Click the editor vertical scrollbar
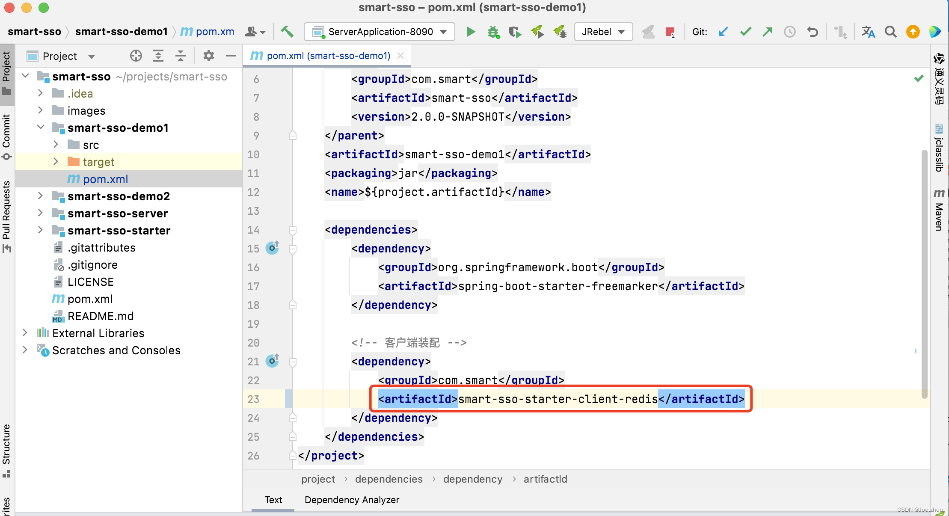The image size is (949, 516). pos(924,274)
